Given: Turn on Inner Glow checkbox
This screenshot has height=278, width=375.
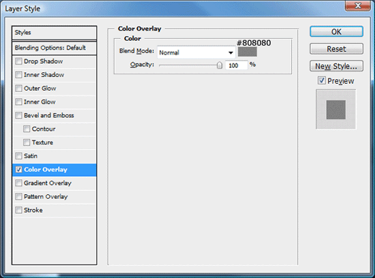Looking at the screenshot, I should tap(18, 102).
